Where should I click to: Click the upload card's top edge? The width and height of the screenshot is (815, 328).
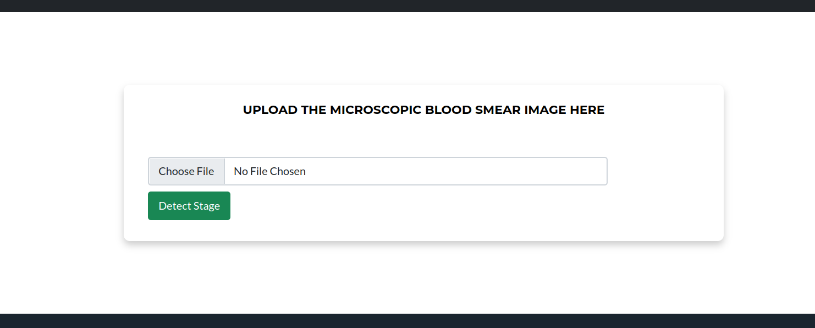coord(423,85)
